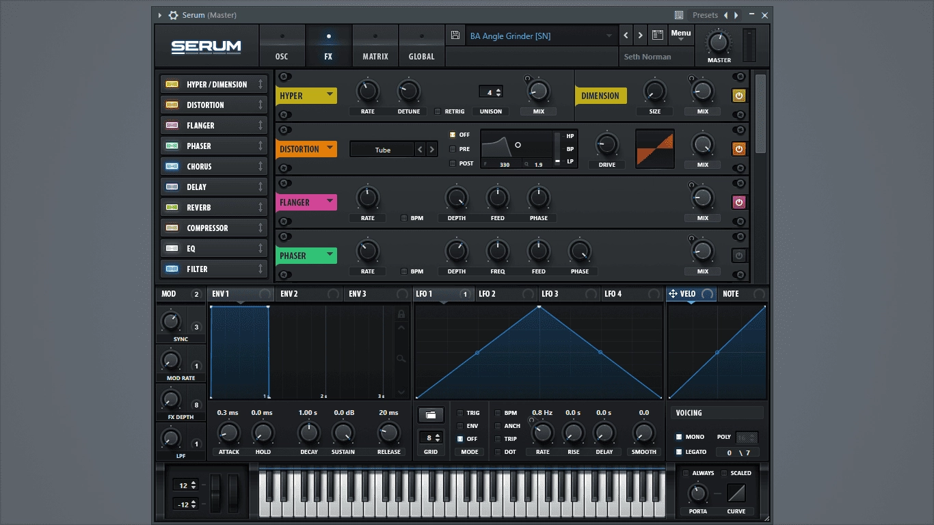Enable LFO TRIG mode checkbox

(x=460, y=413)
